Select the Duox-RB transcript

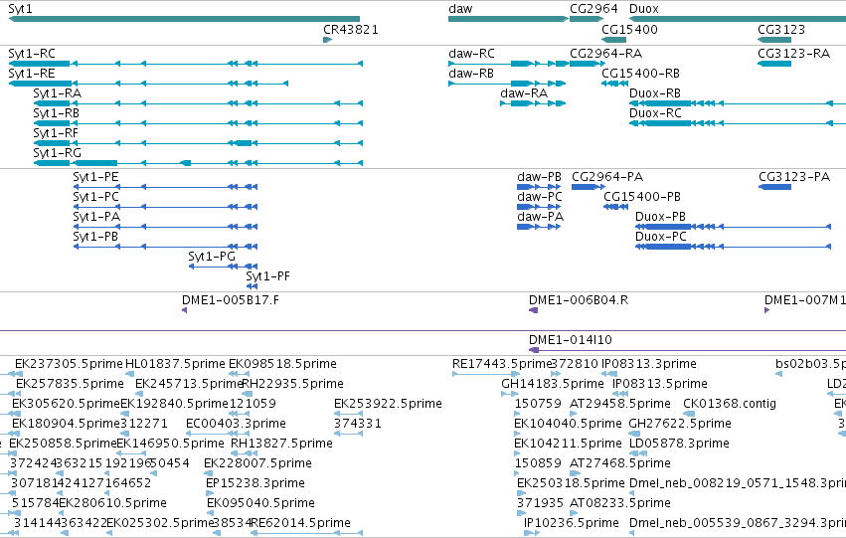(738, 103)
